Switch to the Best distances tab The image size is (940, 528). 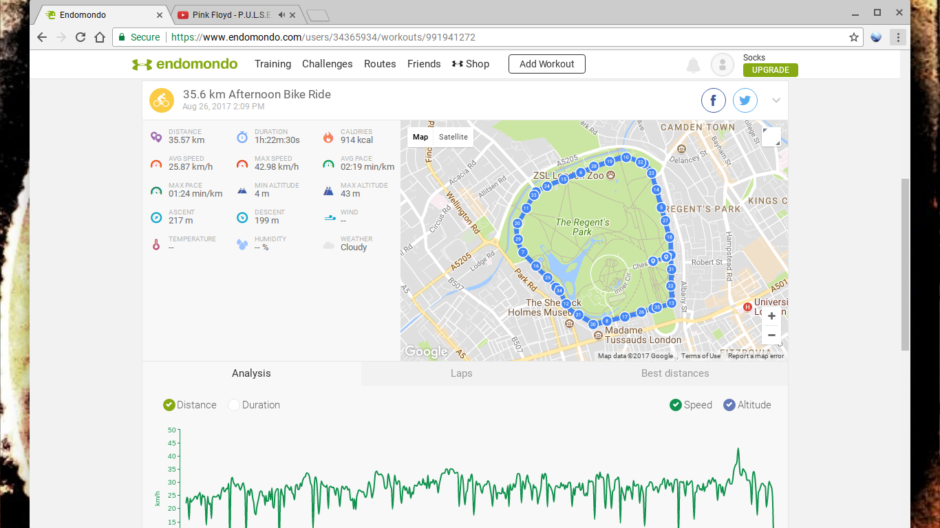click(675, 373)
